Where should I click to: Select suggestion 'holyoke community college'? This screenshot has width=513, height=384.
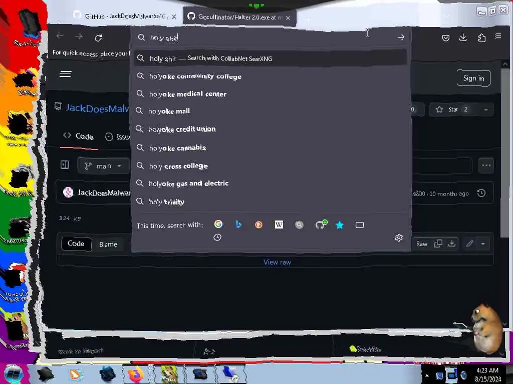pyautogui.click(x=270, y=76)
